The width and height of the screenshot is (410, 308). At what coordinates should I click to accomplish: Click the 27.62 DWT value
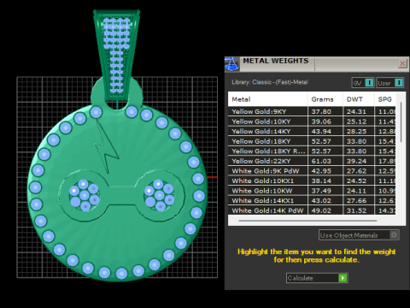tap(356, 171)
